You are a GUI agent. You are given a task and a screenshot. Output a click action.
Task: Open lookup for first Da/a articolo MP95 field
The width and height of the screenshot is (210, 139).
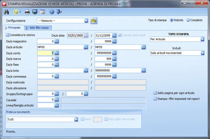pyautogui.click(x=86, y=47)
